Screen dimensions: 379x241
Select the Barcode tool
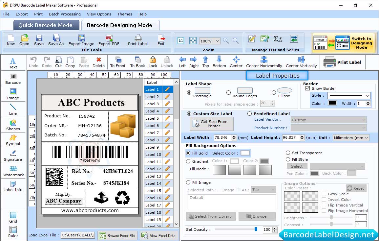(x=13, y=79)
